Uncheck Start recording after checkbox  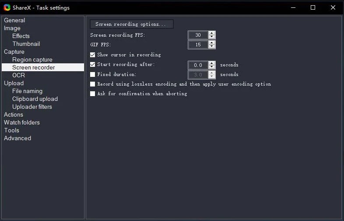(93, 64)
